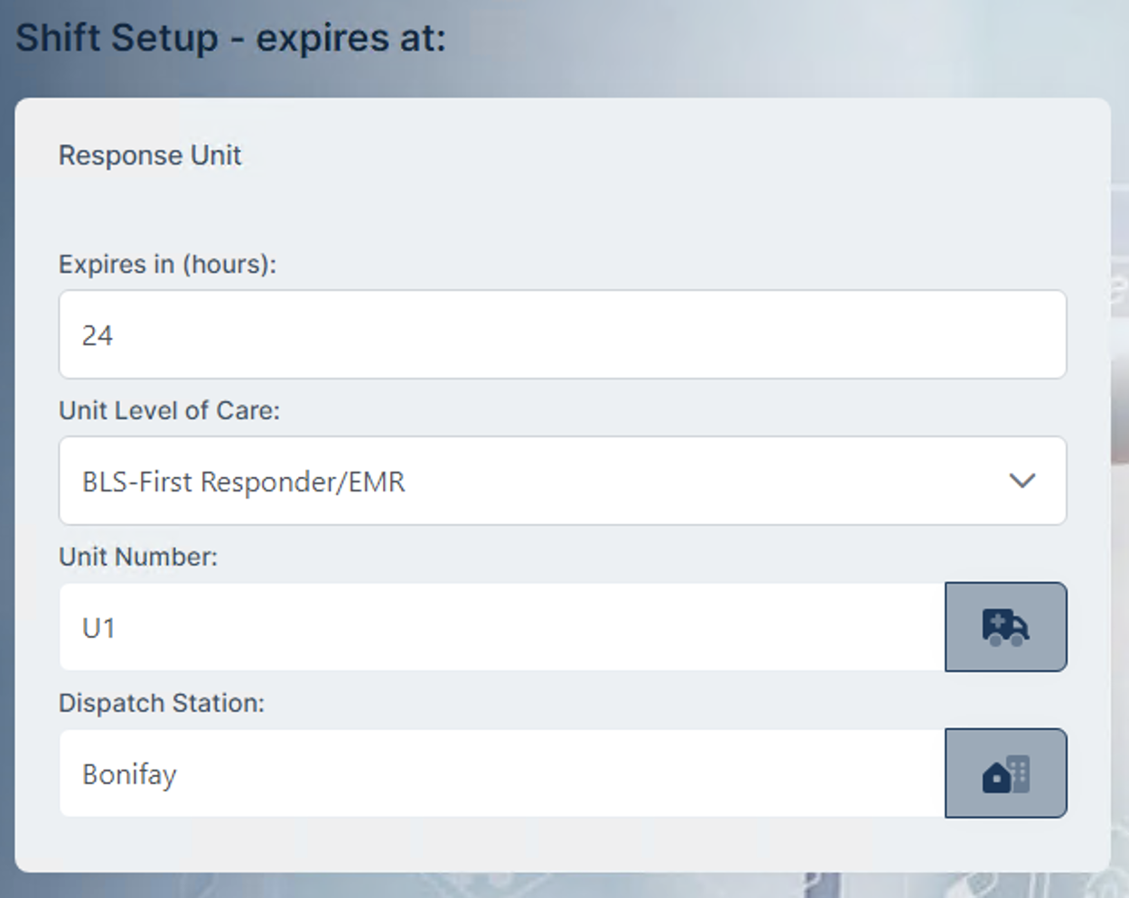Select the BLS-First Responder/EMR selected value
1129x898 pixels.
pos(243,482)
